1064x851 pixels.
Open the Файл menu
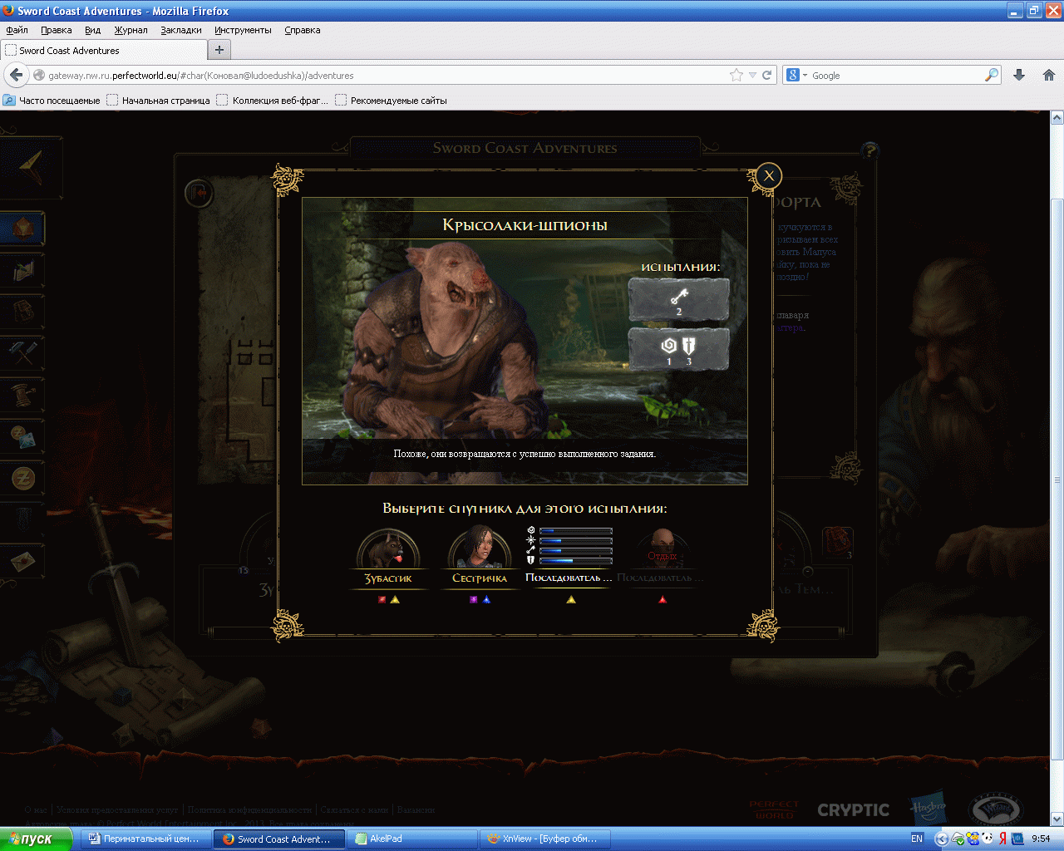[17, 30]
